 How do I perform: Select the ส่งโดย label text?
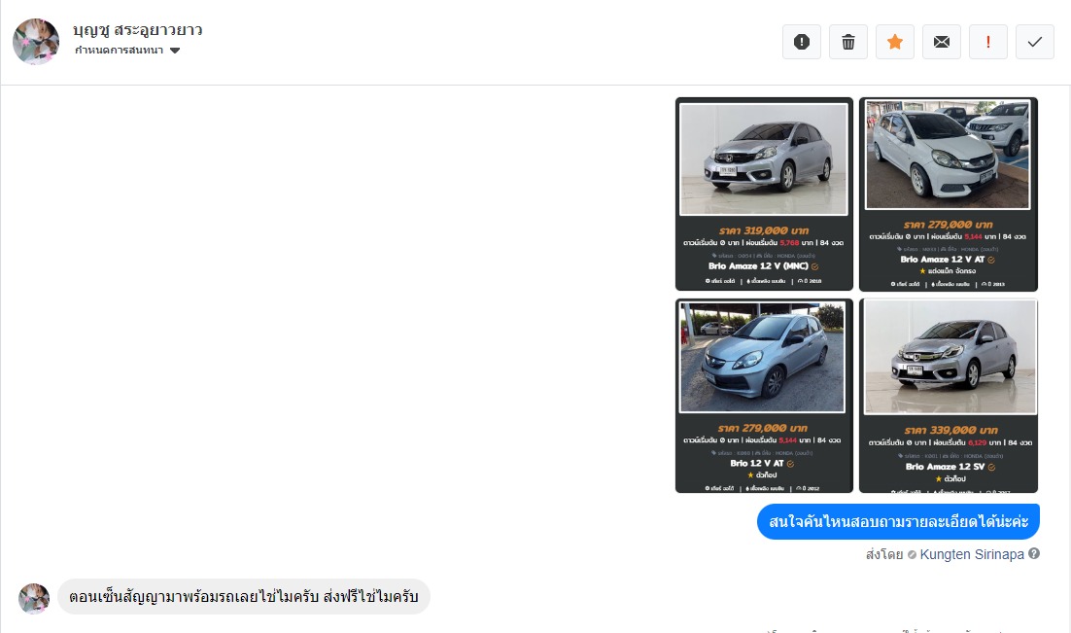tap(883, 554)
